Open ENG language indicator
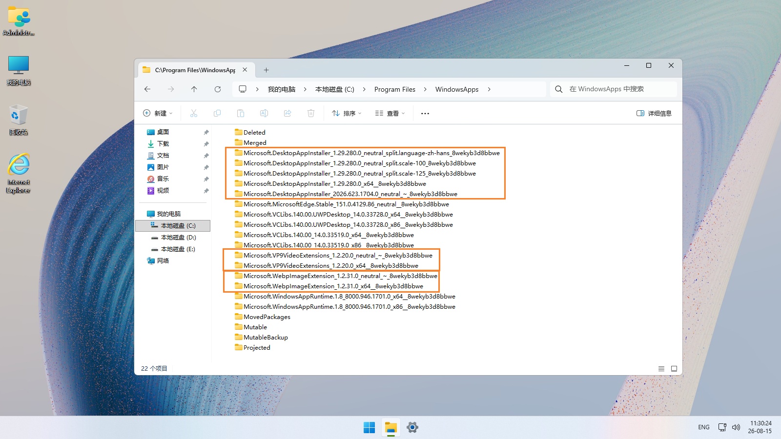781x439 pixels. (704, 427)
